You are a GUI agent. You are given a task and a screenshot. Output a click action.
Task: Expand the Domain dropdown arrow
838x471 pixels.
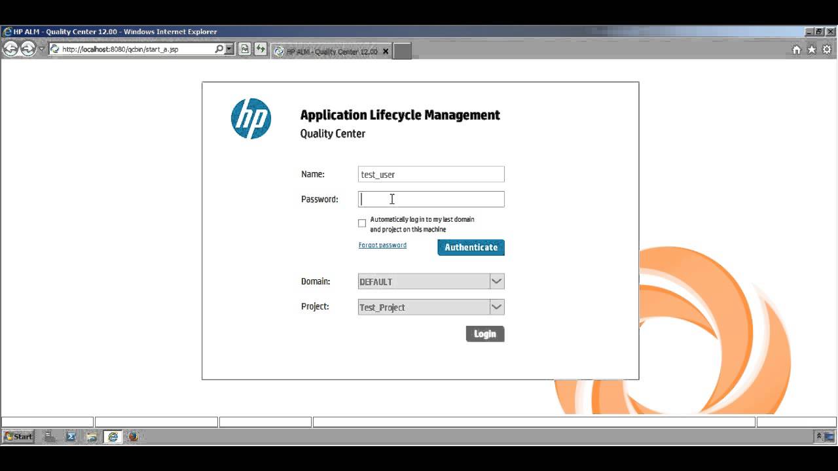point(497,281)
